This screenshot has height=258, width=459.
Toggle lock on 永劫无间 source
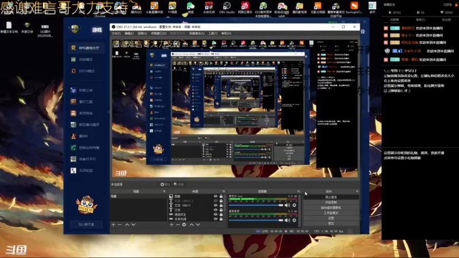pos(221,219)
